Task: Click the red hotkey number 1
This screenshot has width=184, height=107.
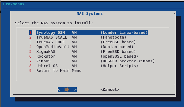Action: click(x=30, y=32)
